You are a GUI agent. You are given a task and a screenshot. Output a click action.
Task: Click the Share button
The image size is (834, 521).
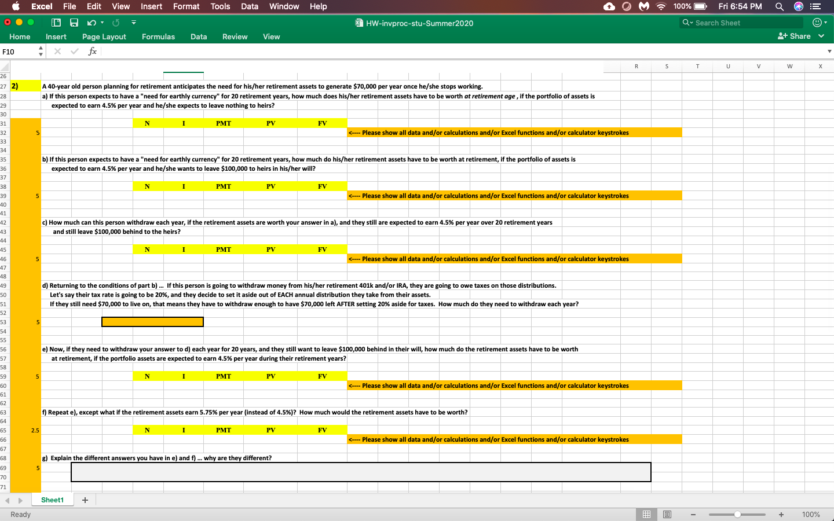coord(795,36)
